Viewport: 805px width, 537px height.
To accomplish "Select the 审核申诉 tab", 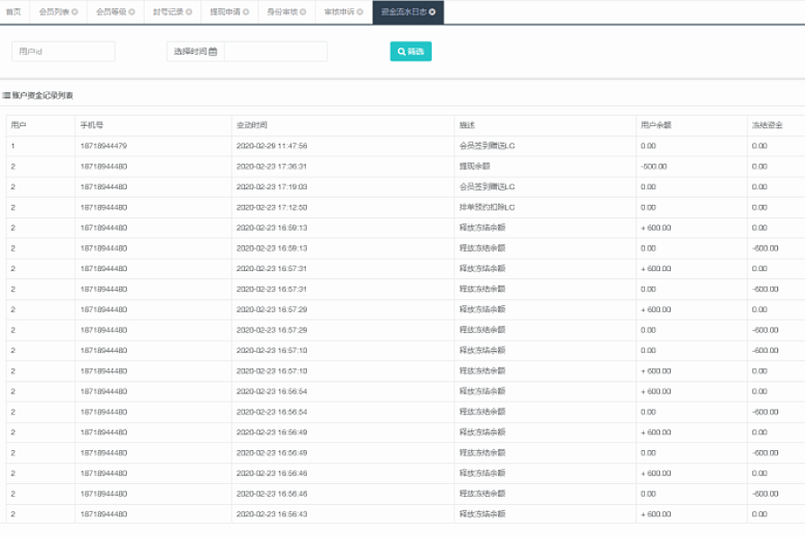I will point(339,12).
